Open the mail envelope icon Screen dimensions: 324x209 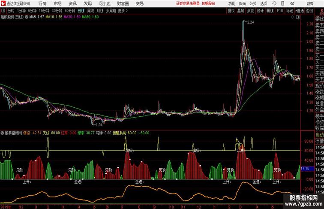coord(292,3)
